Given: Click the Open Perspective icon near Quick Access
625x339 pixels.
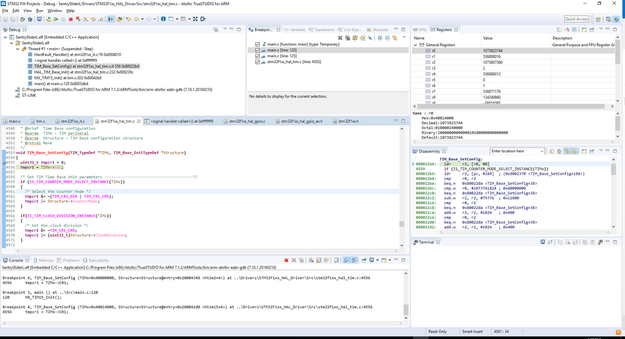Looking at the screenshot, I should click(x=598, y=19).
